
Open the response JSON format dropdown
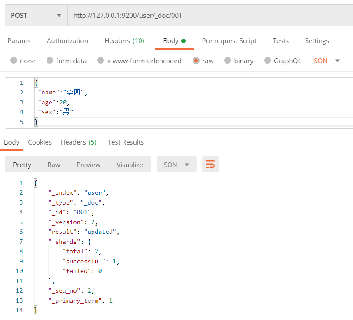(x=176, y=165)
